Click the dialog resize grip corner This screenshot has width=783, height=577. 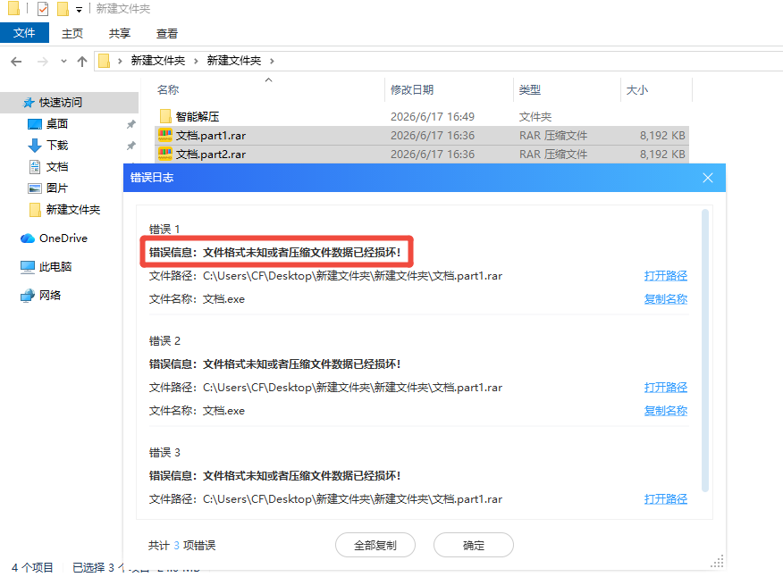click(x=718, y=562)
